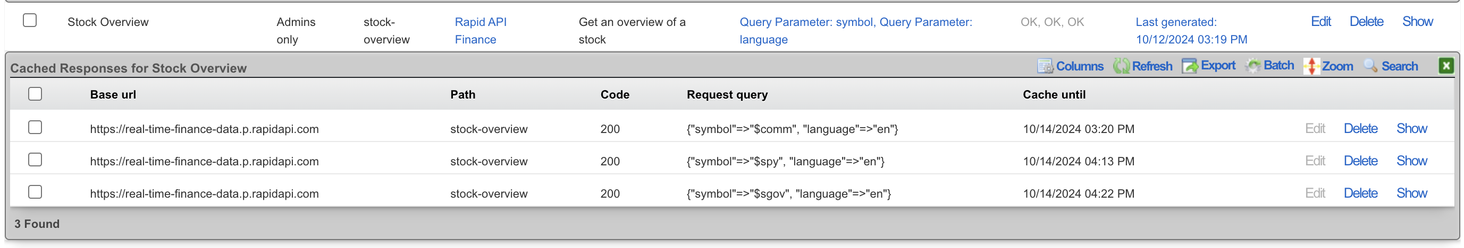Screen dimensions: 1464x248
Task: Click Get an overview of a stock text
Action: coord(632,31)
